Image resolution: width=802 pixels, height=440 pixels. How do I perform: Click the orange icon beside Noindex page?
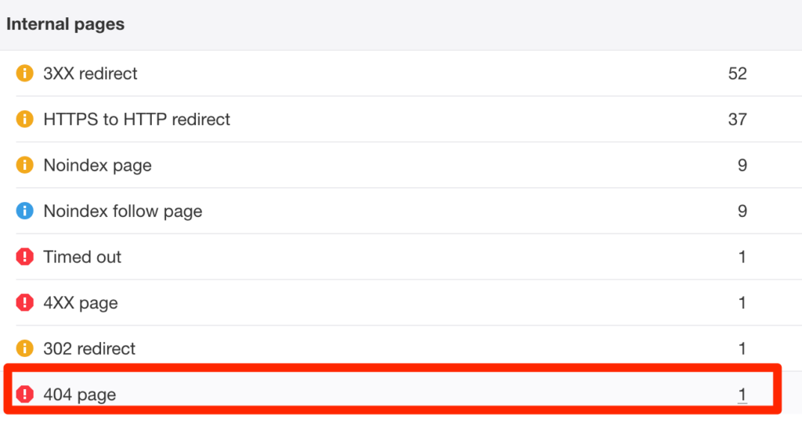[x=24, y=165]
